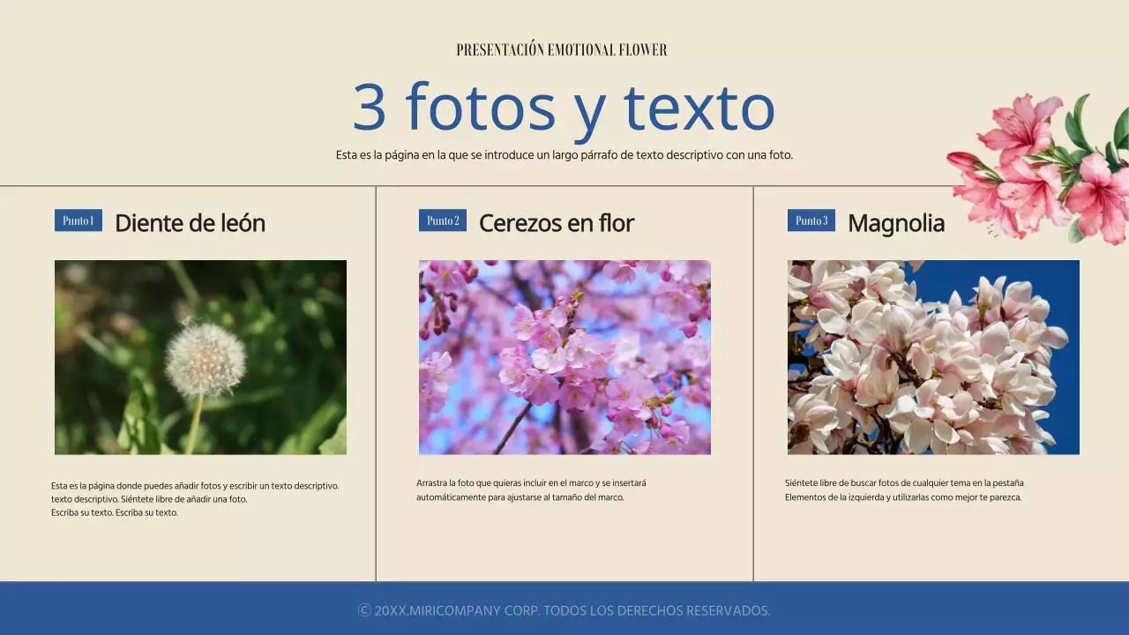The height and width of the screenshot is (635, 1129).
Task: Select the subtitle text under the title
Action: point(564,153)
